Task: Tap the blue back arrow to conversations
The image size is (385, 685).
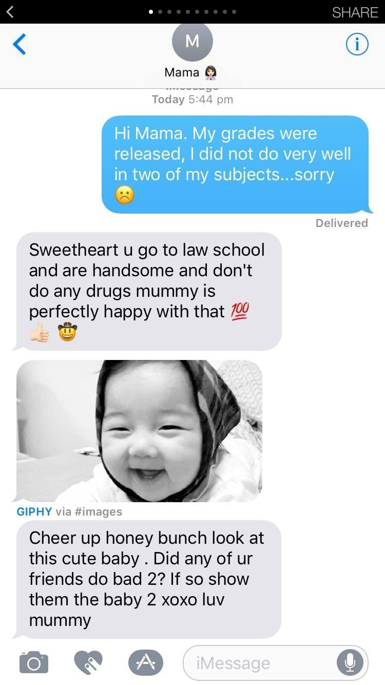Action: coord(19,45)
